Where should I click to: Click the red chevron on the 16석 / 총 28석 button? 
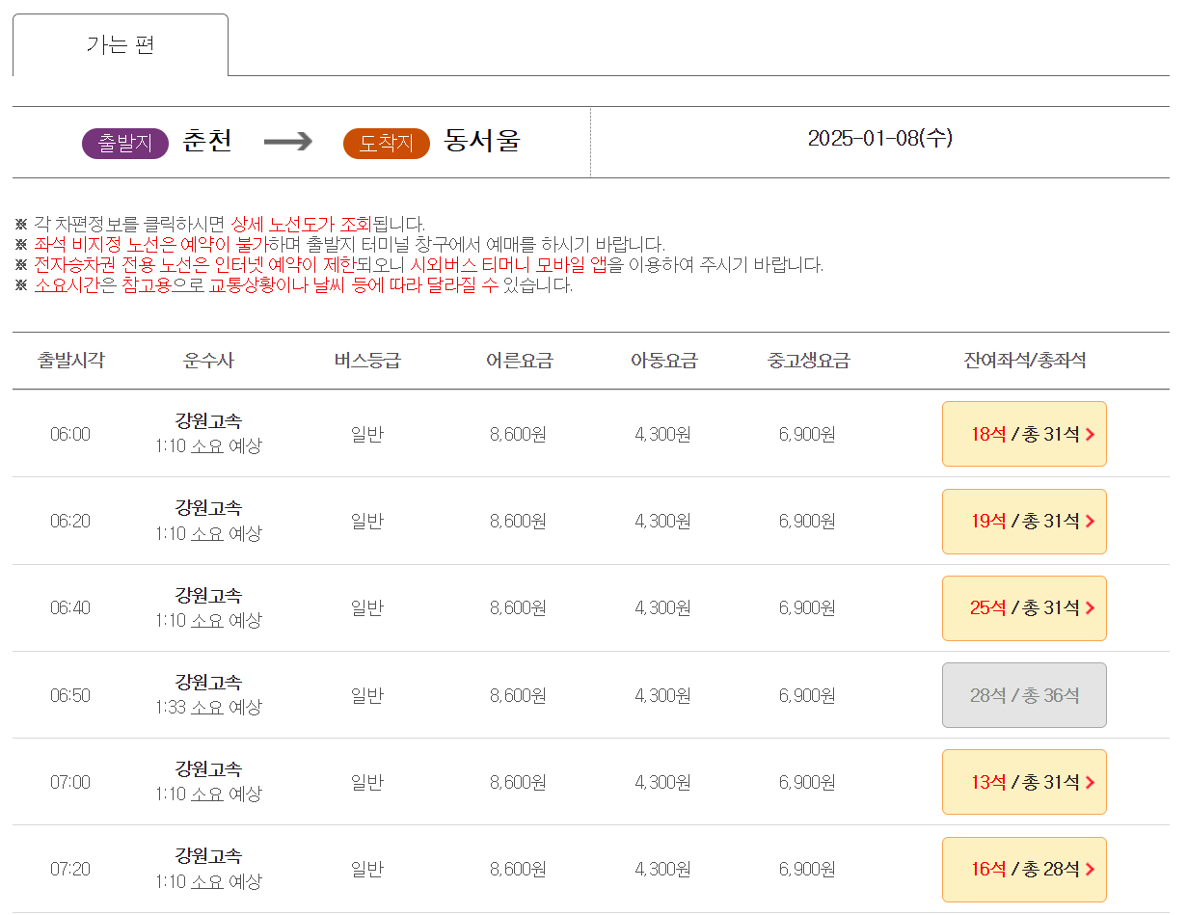[x=1091, y=870]
